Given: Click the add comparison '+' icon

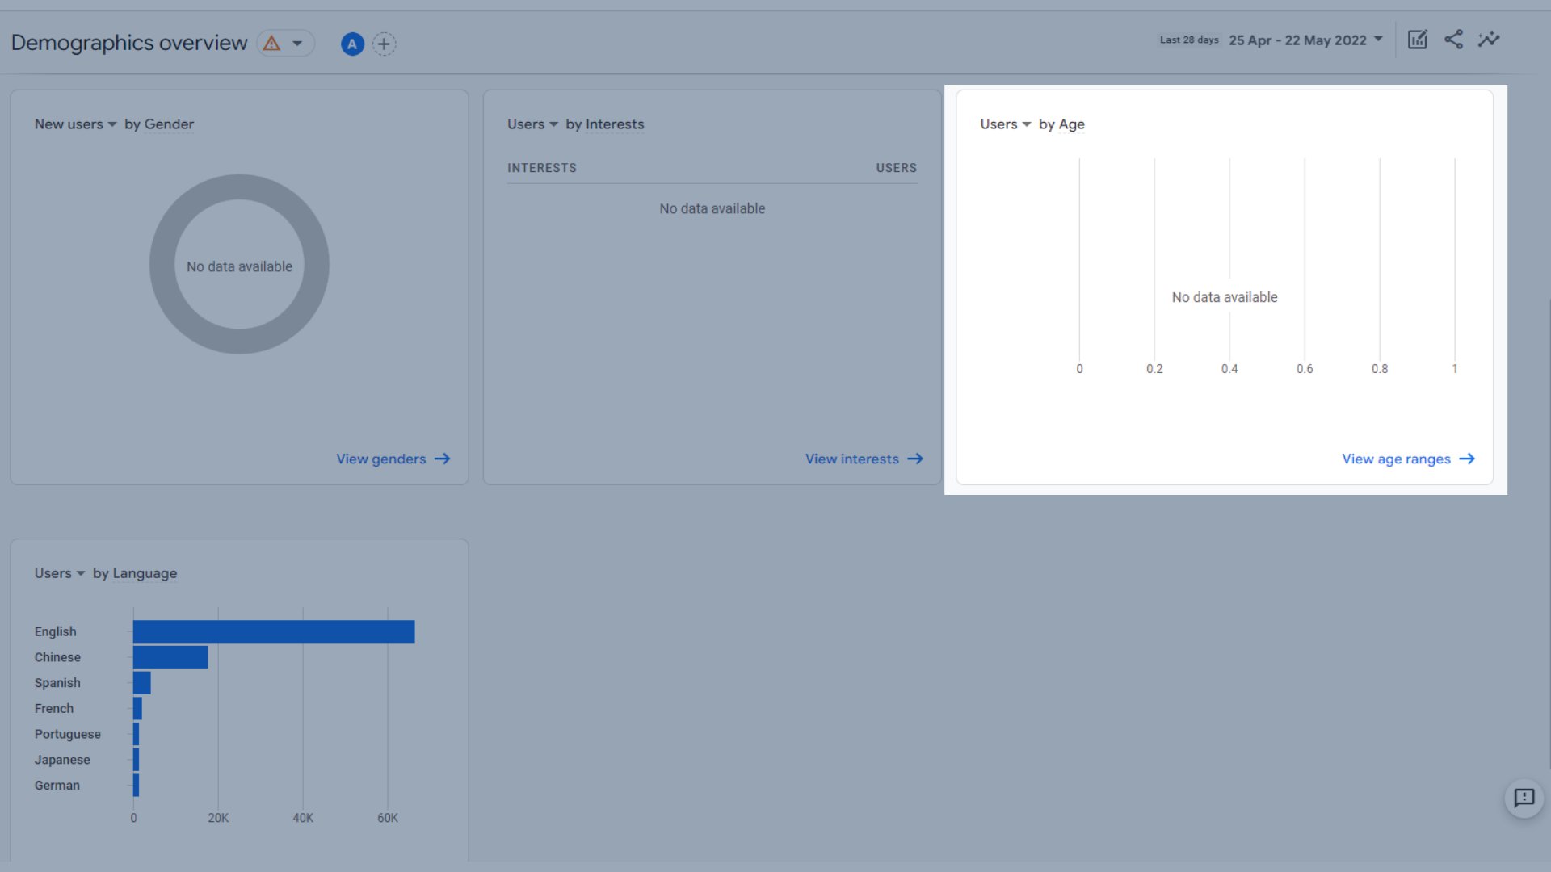Looking at the screenshot, I should [x=385, y=43].
